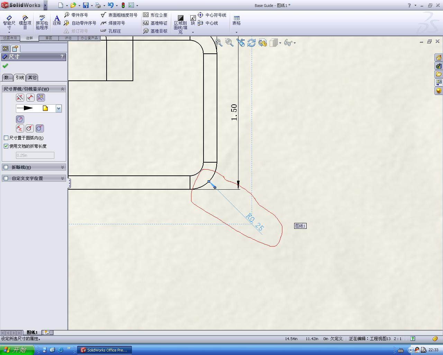Zoom to fit using the magnifier icon
443x355 pixels.
[218, 42]
